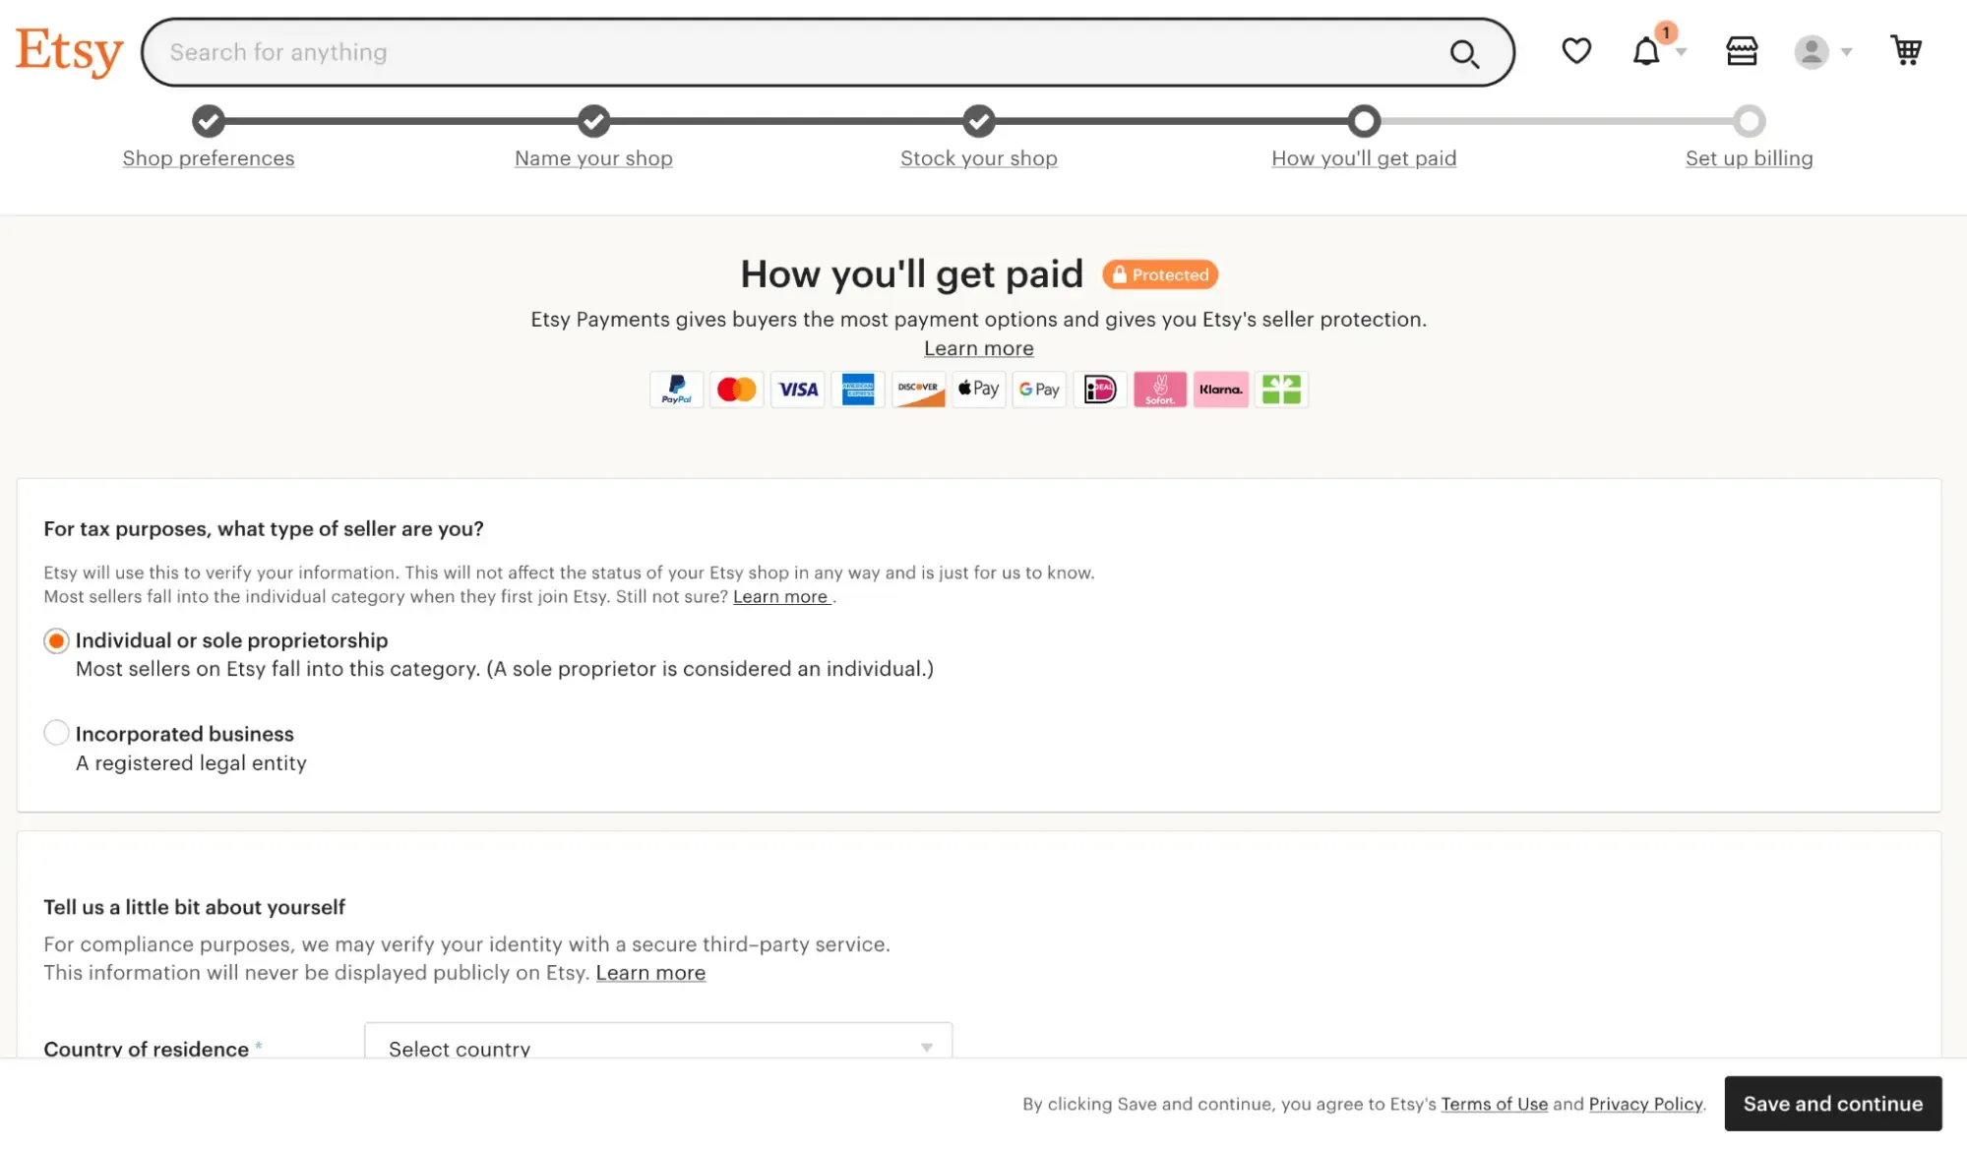This screenshot has width=1967, height=1149.
Task: Click the account profile dropdown arrow
Action: [1845, 50]
